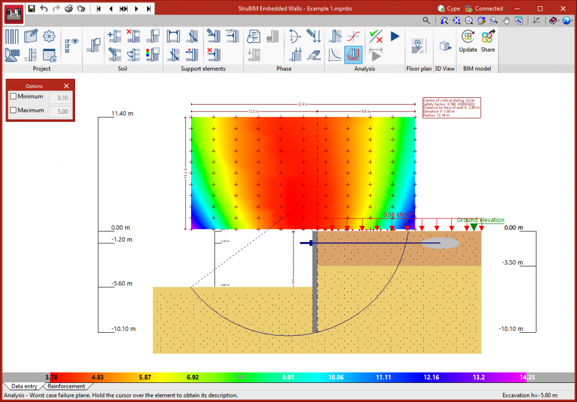The height and width of the screenshot is (402, 577).
Task: Click the Share BIM model button
Action: (x=488, y=42)
